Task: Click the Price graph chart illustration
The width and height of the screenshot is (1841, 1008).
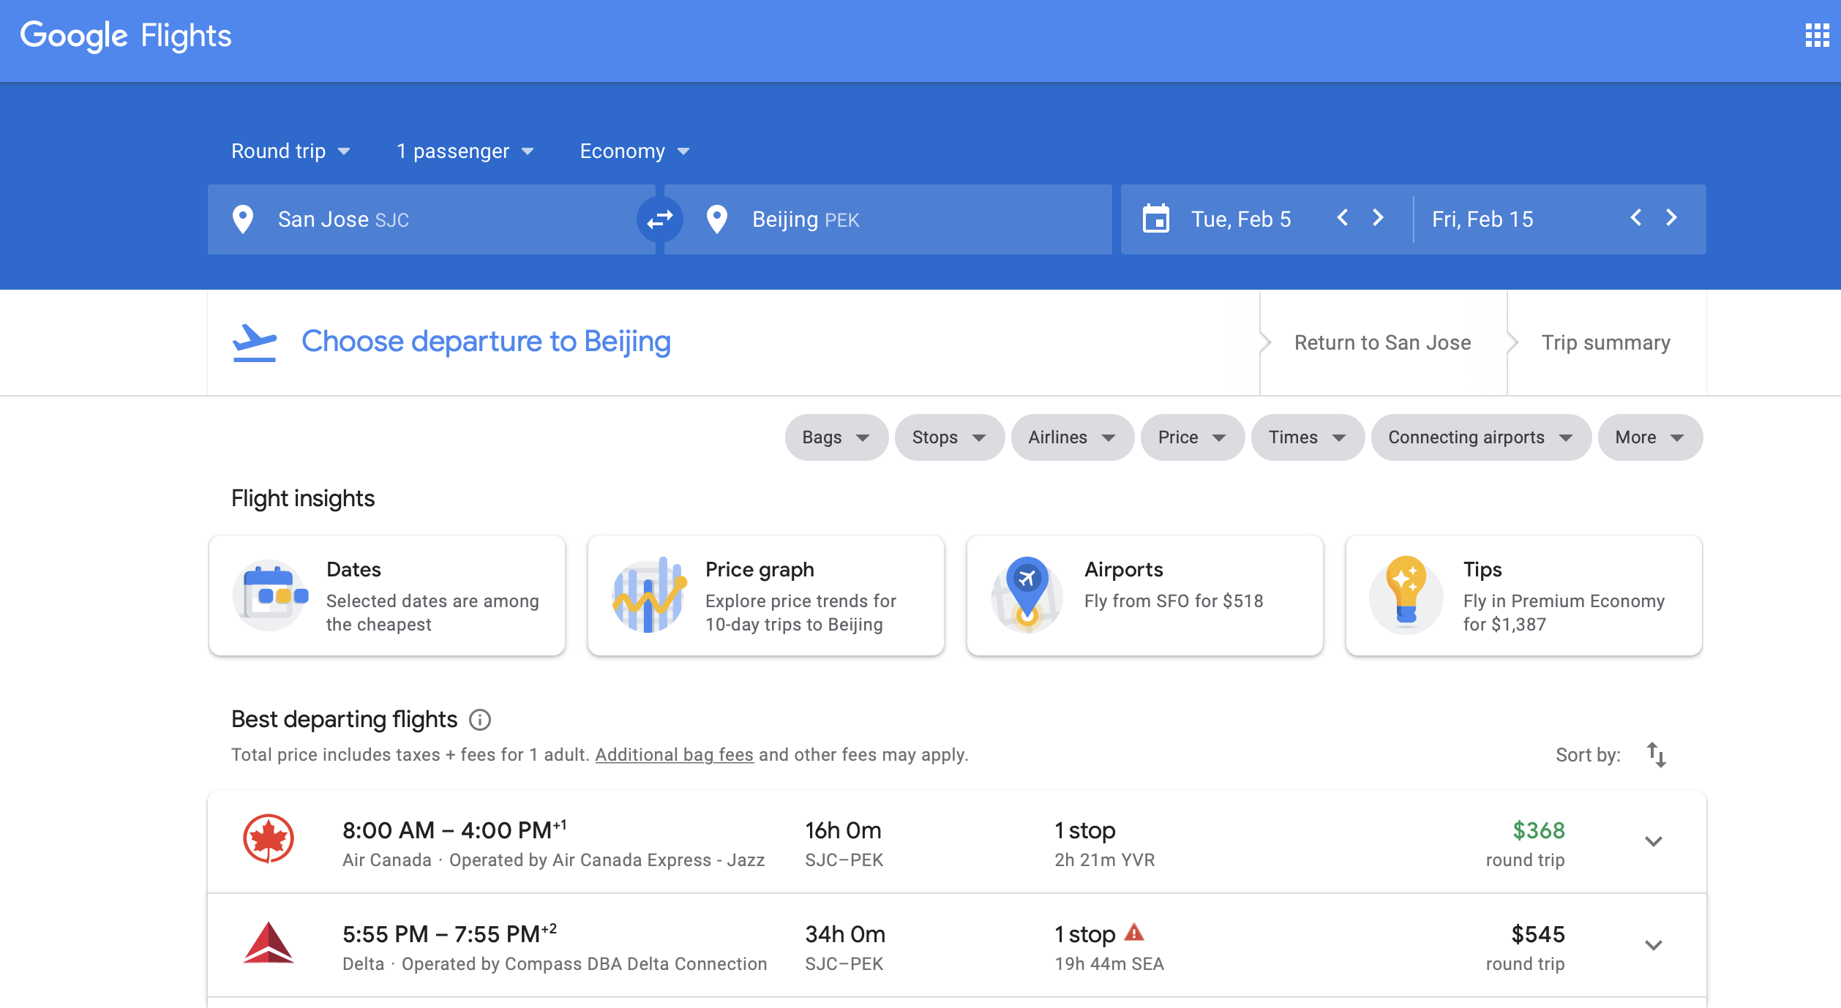Action: [649, 595]
